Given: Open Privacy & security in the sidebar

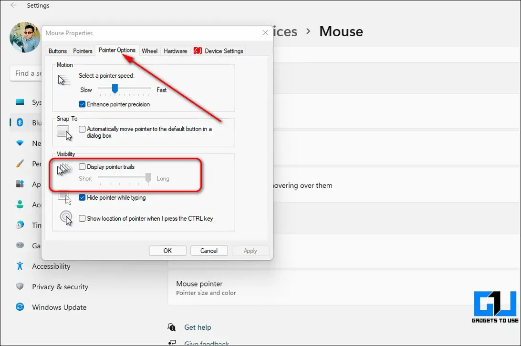Looking at the screenshot, I should tap(60, 287).
